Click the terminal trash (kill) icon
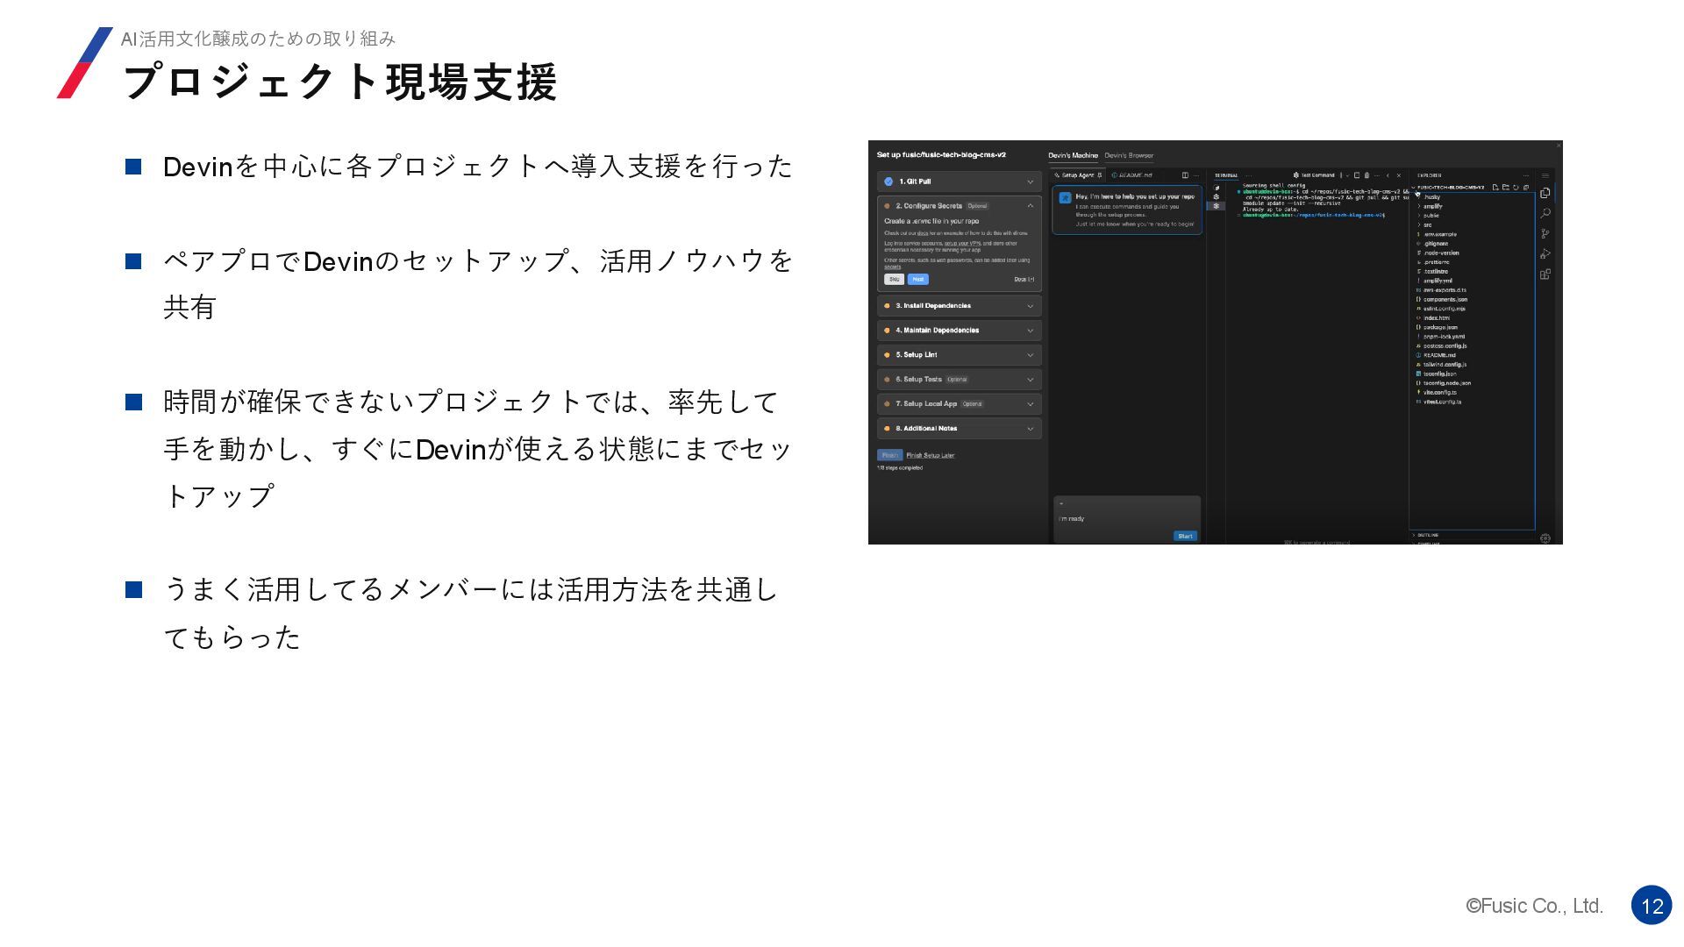 pos(1366,175)
